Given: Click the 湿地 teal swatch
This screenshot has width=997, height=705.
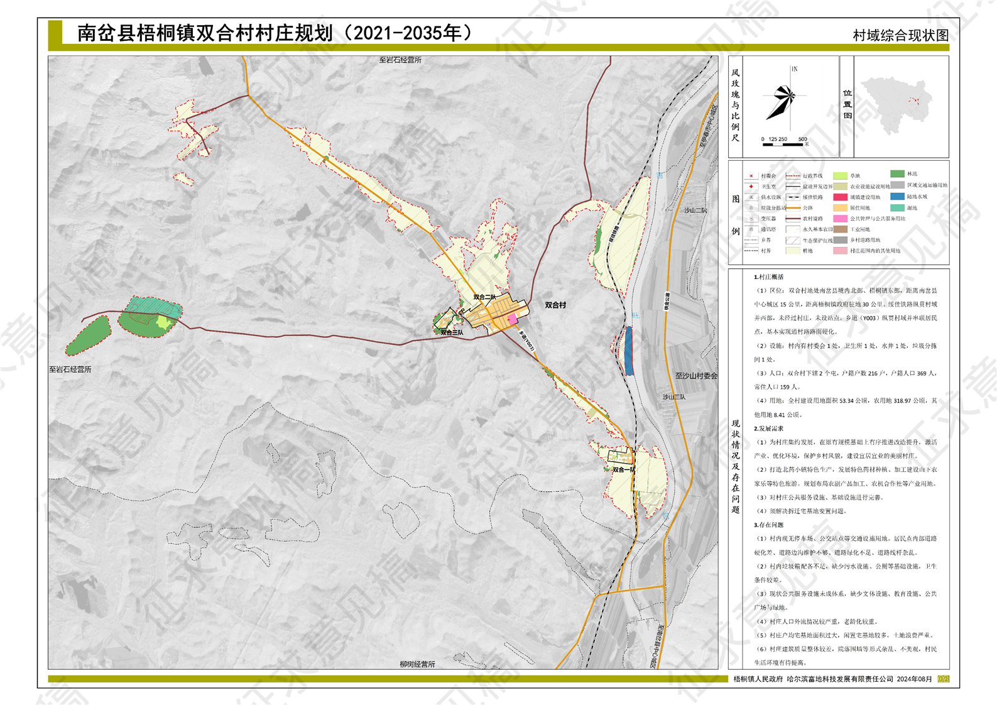Looking at the screenshot, I should click(x=897, y=208).
